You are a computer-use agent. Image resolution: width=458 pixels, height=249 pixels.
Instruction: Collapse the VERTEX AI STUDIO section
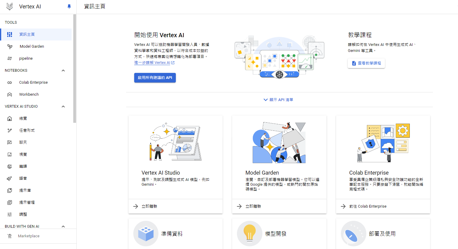point(63,106)
